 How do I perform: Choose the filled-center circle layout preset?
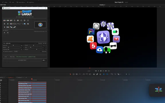[x=18, y=21]
